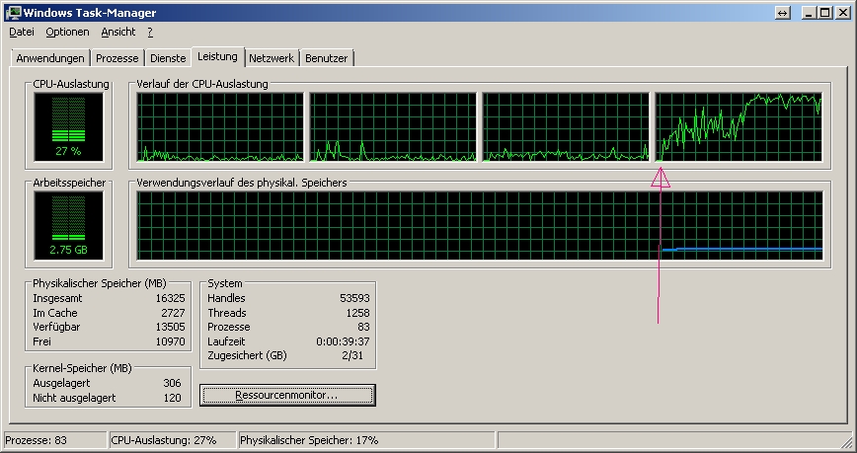Click the Physikalischer Speicher (MB) group label

(100, 283)
